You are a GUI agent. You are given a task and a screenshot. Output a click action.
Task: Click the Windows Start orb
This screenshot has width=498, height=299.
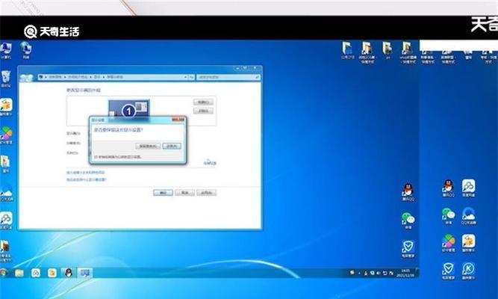tap(3, 273)
